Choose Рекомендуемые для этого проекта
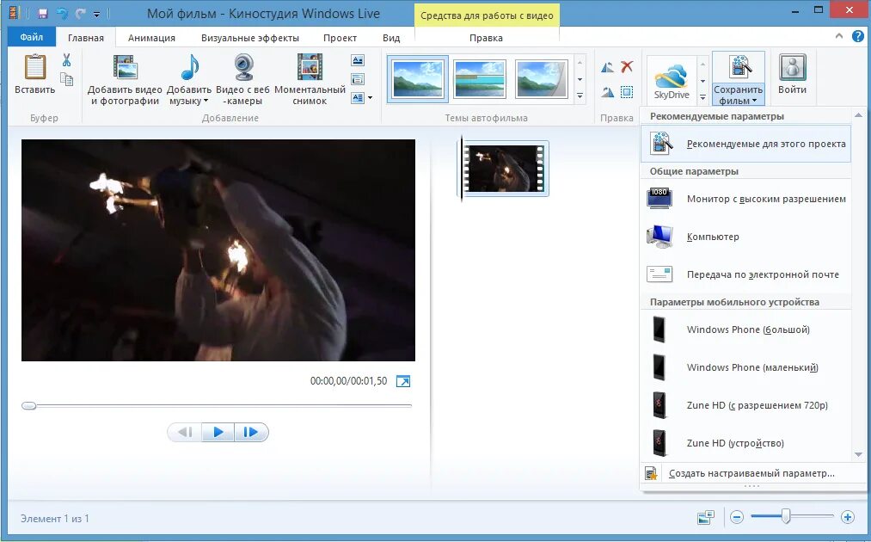Screen dimensions: 871x542 [746, 144]
